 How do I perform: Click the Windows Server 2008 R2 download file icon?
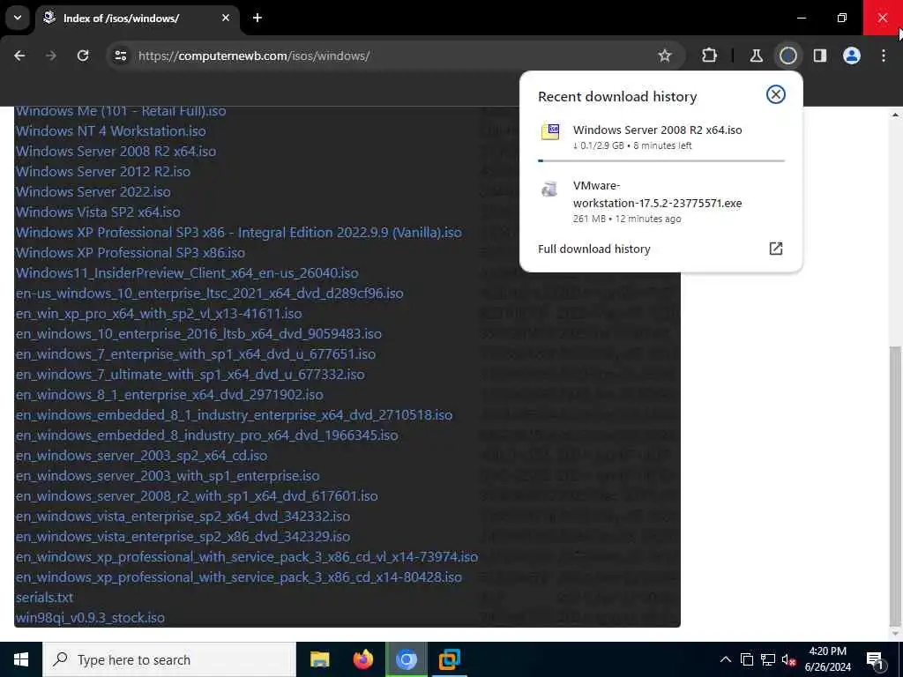click(x=550, y=131)
